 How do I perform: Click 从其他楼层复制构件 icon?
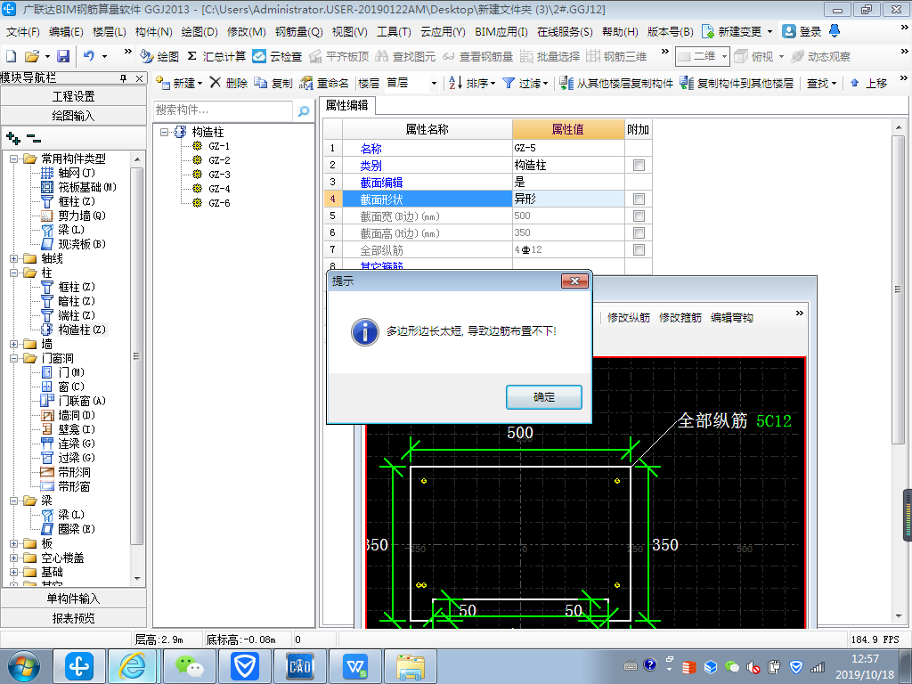click(x=566, y=83)
